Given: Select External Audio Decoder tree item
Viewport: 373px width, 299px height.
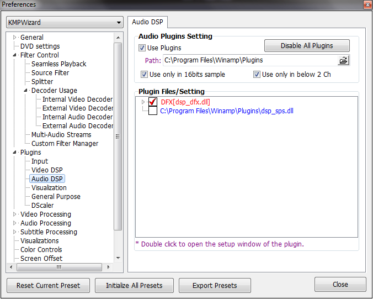Looking at the screenshot, I should [x=78, y=125].
